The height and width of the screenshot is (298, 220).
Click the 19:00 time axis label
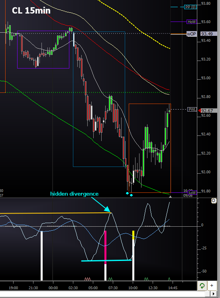[13, 288]
